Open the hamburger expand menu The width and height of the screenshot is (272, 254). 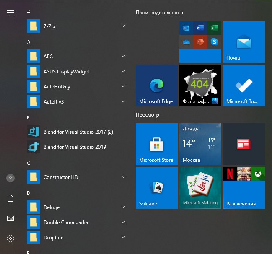point(10,12)
